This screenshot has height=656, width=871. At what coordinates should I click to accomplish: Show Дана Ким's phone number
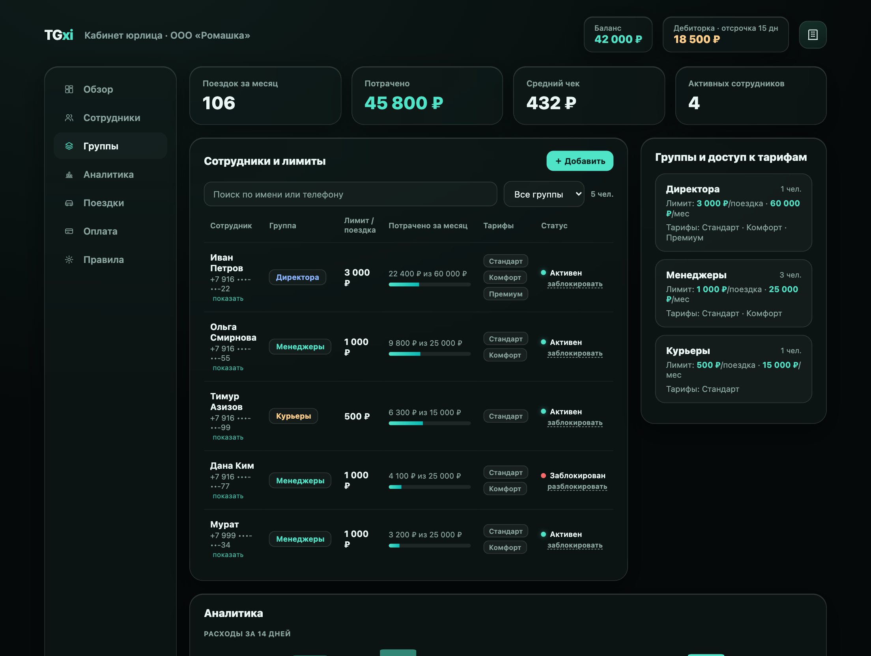coord(228,496)
